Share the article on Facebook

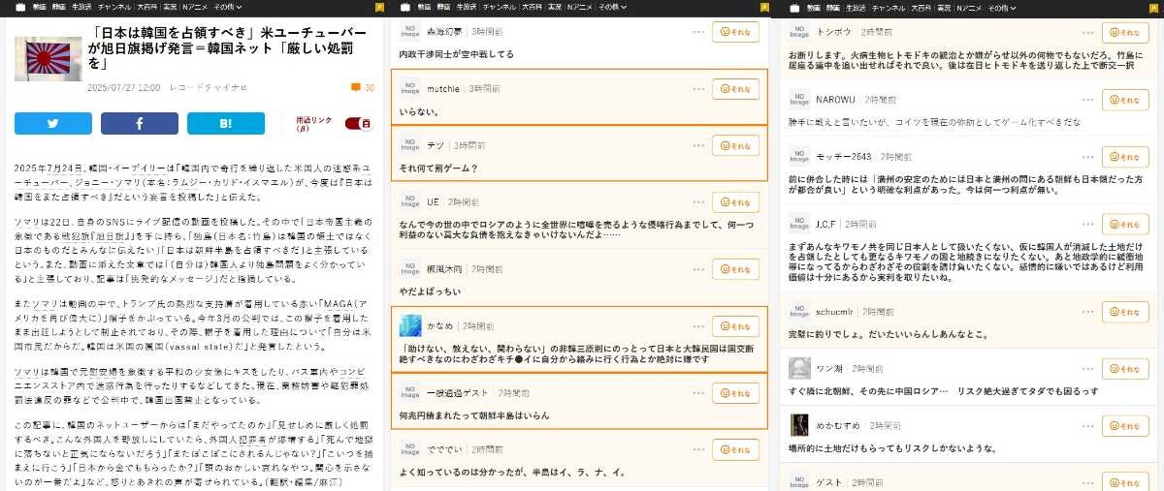139,123
